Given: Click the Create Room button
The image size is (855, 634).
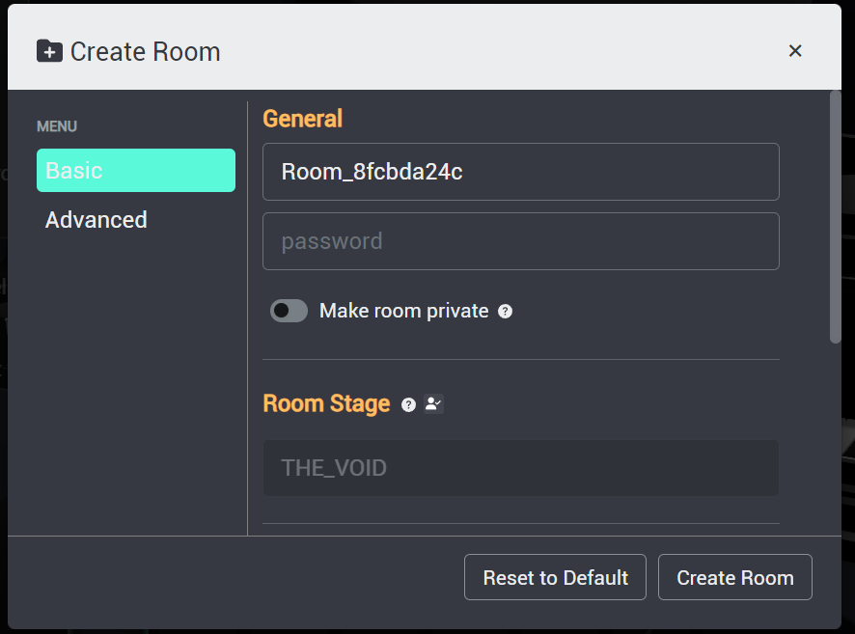Looking at the screenshot, I should (x=735, y=577).
